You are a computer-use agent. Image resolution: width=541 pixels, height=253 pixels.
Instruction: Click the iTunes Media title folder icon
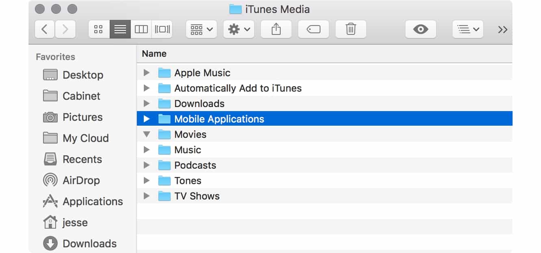pos(235,9)
